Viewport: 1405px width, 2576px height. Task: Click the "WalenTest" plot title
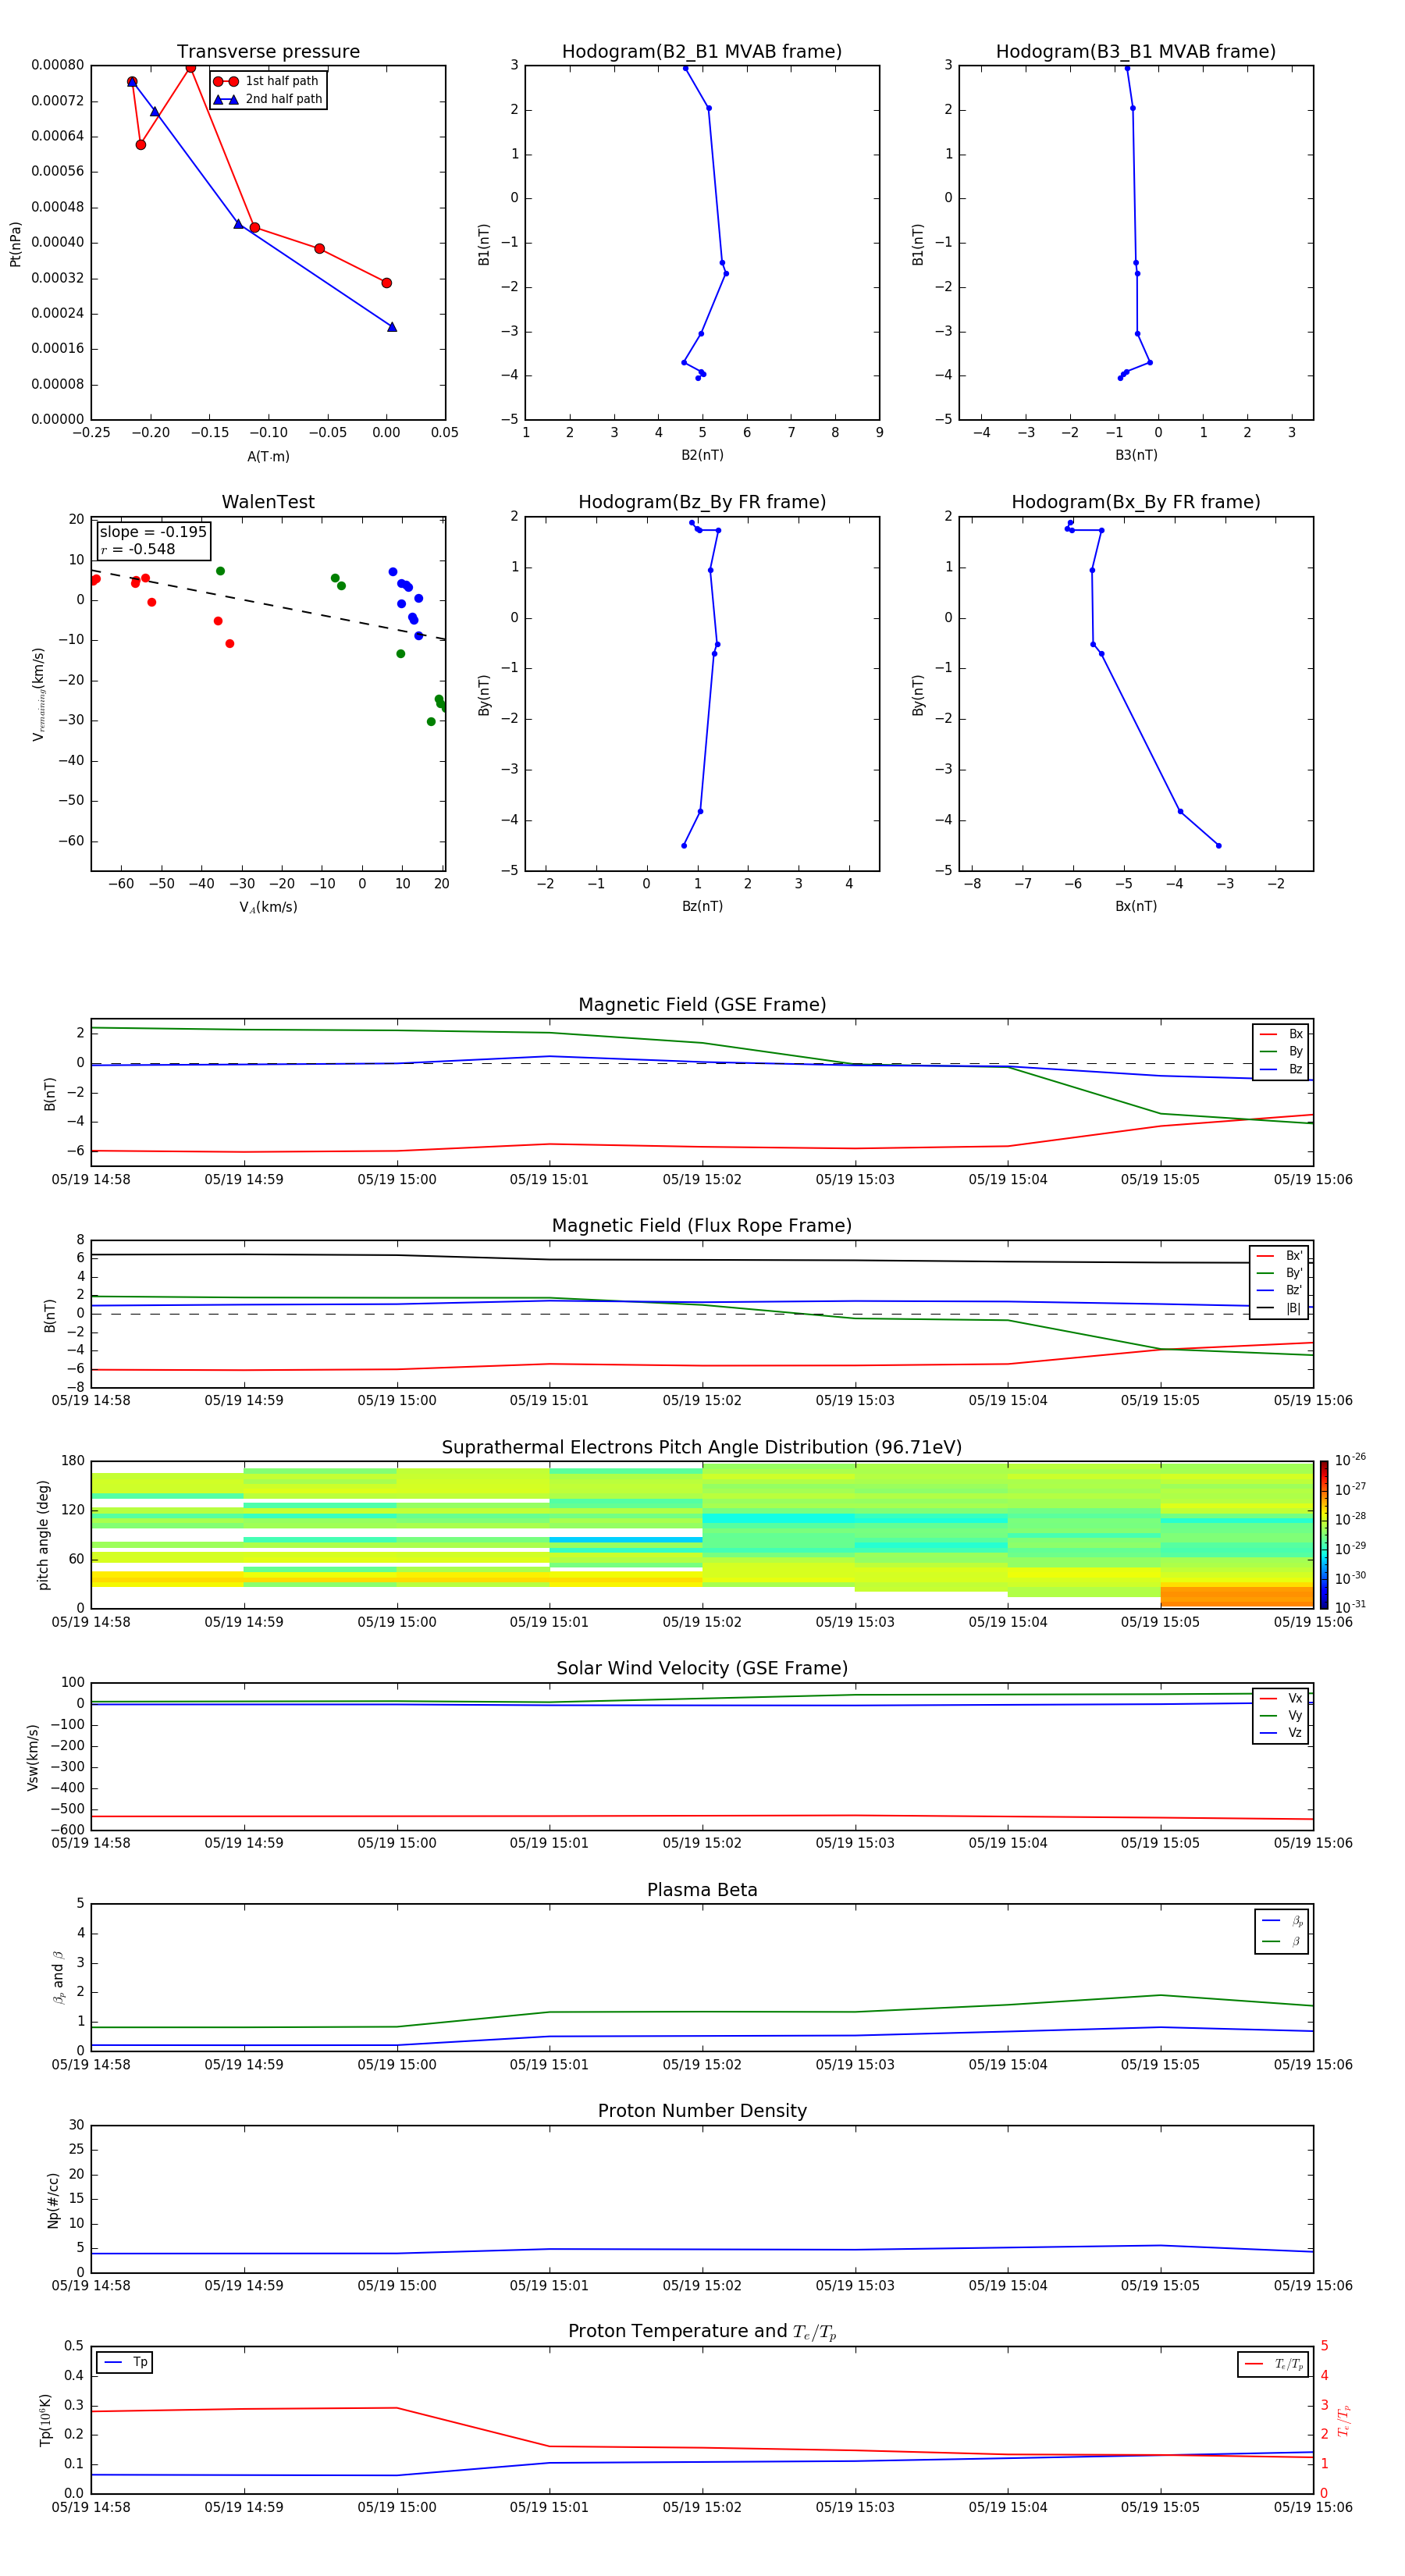268,502
